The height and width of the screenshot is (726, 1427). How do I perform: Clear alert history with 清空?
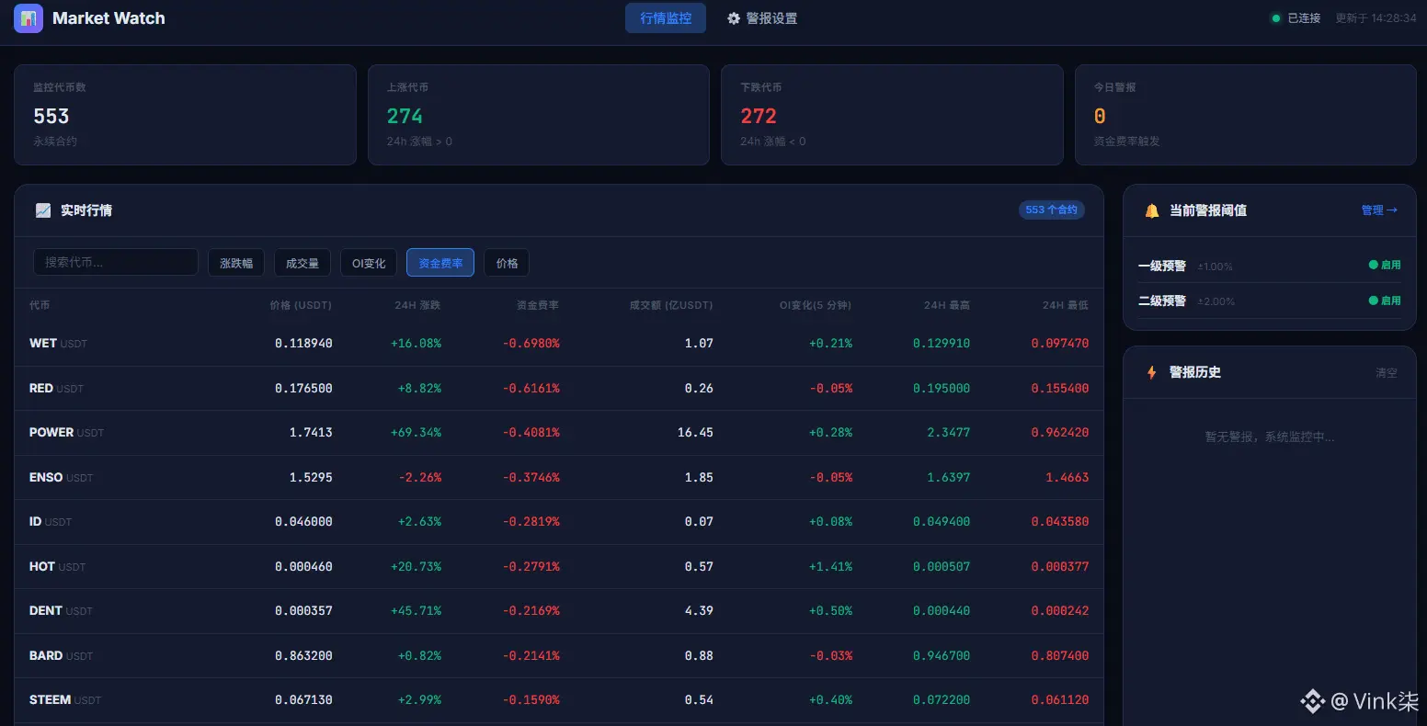[1387, 373]
